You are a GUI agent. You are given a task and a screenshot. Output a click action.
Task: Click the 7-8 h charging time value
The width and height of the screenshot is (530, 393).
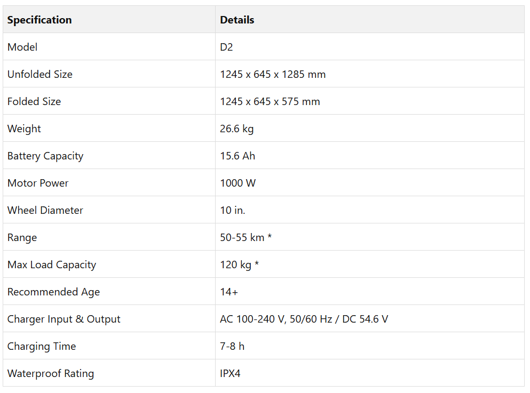point(232,346)
